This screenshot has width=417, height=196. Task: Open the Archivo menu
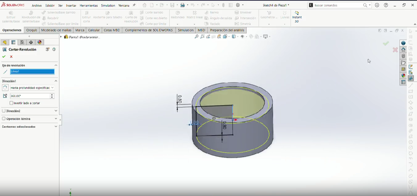(x=37, y=6)
